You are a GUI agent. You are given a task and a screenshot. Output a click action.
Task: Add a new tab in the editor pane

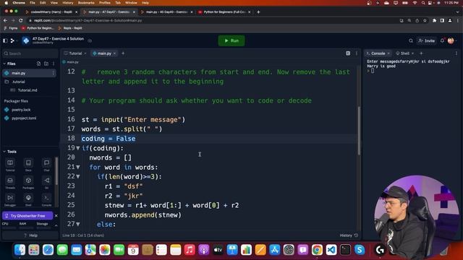tap(123, 53)
